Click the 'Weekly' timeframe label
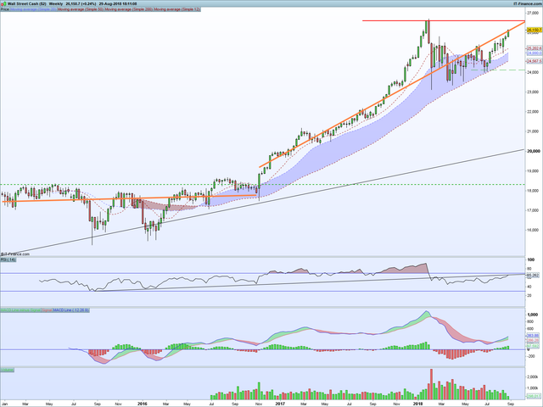Viewport: 543px width, 407px height. pyautogui.click(x=56, y=3)
